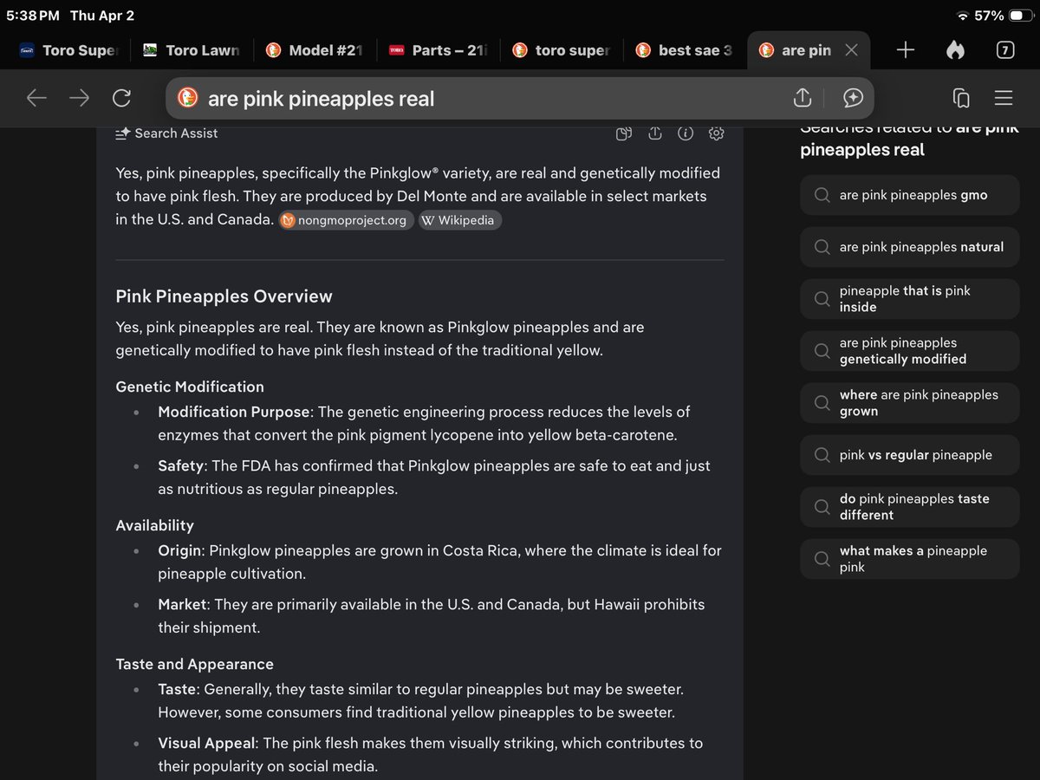Viewport: 1040px width, 780px height.
Task: Search 'pineapple that is pink inside'
Action: (910, 299)
